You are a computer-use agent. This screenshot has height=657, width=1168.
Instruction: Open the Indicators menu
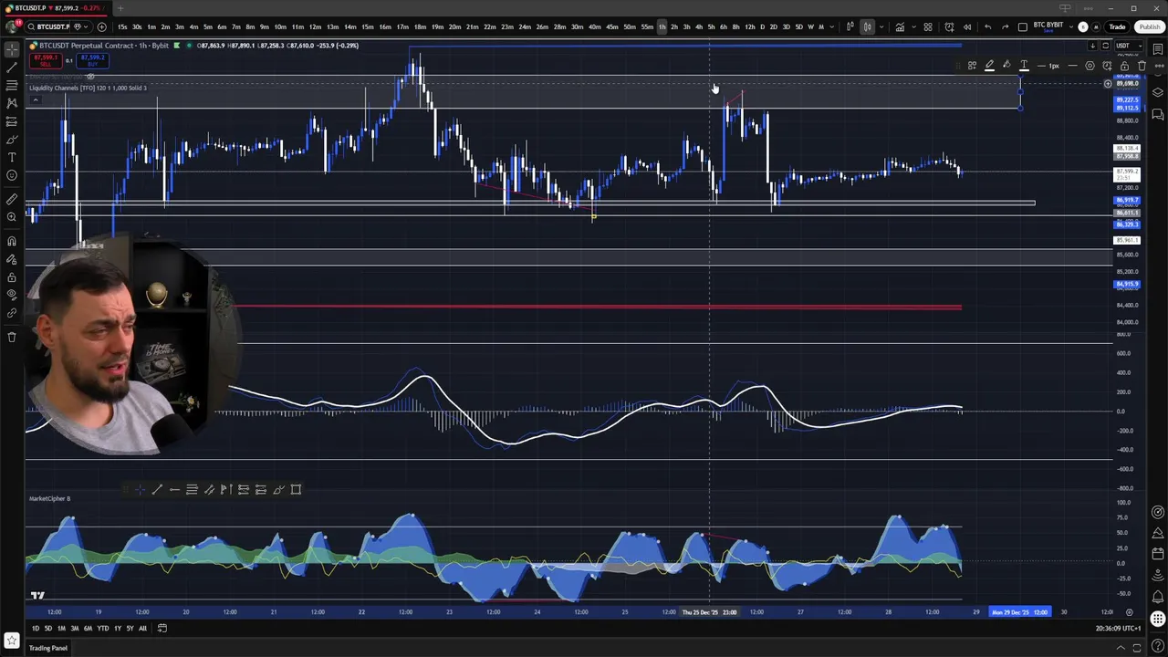tap(900, 26)
